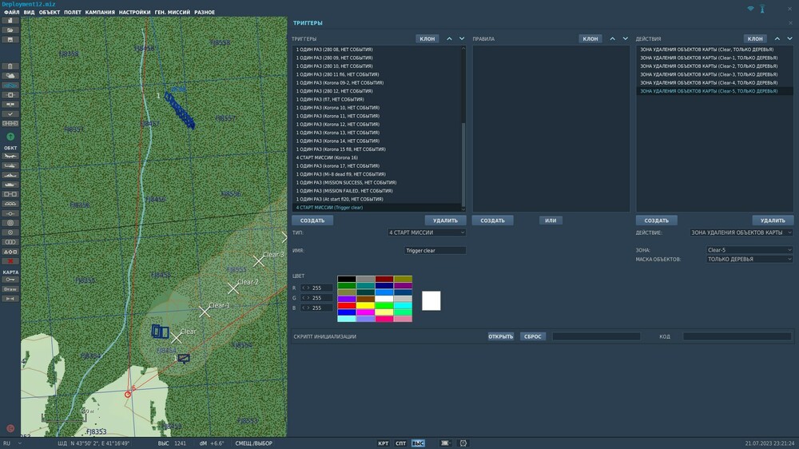Click the ИМЯ field containing Trigger clear
Image resolution: width=799 pixels, height=449 pixels.
(435, 251)
